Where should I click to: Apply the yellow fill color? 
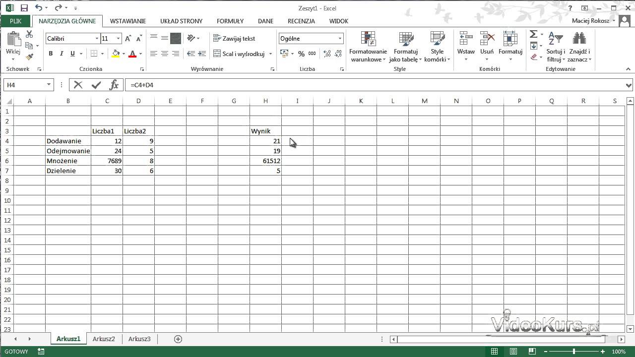click(116, 54)
